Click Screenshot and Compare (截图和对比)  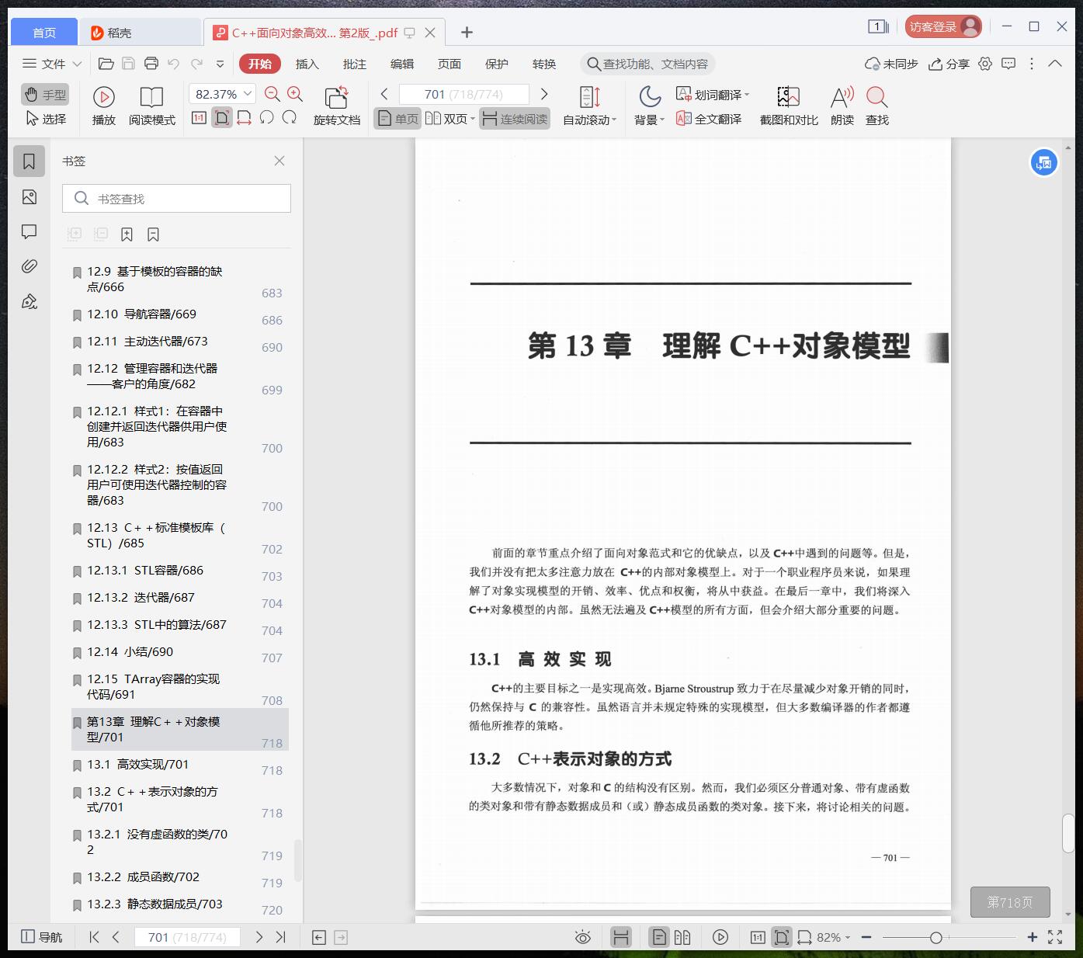coord(789,106)
